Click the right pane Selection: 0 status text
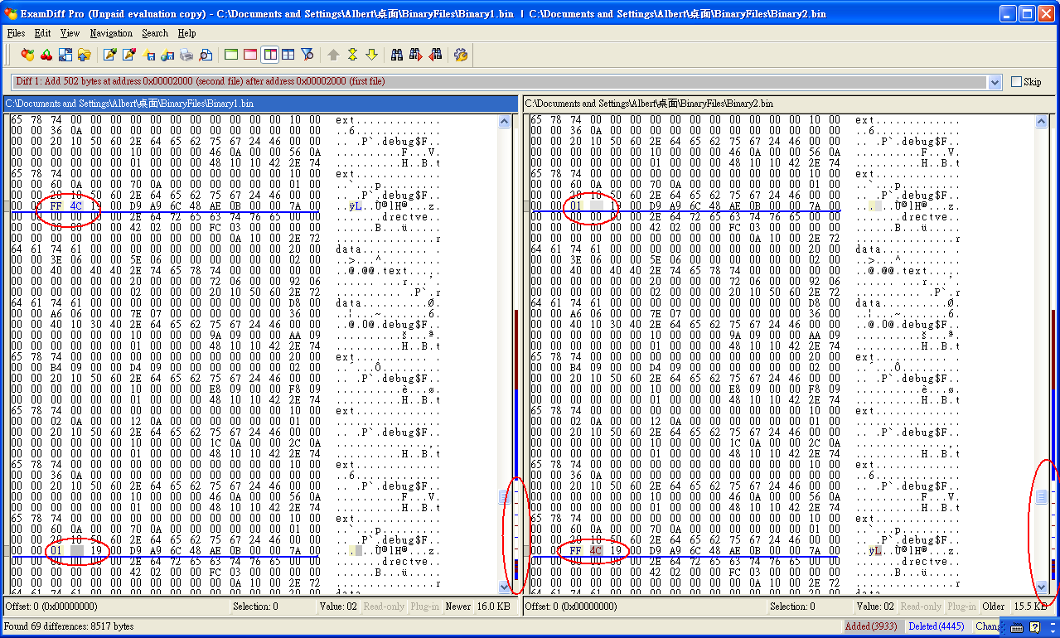This screenshot has width=1060, height=638. click(791, 607)
